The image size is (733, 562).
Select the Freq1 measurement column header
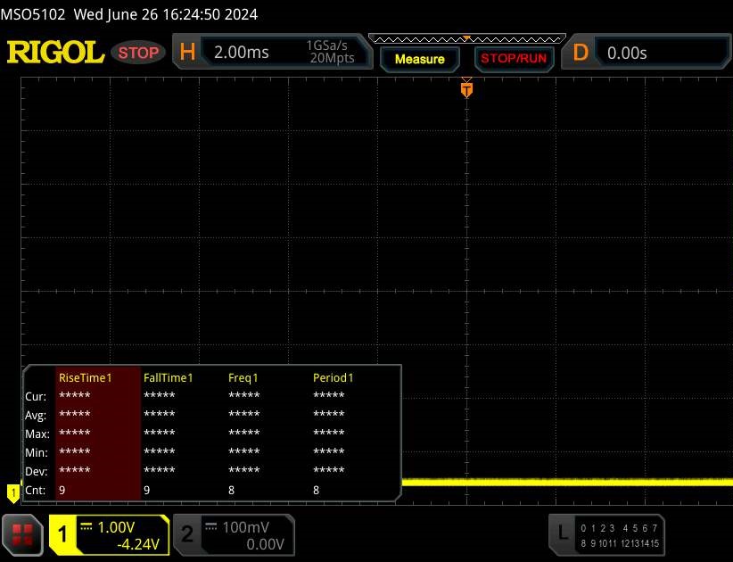pyautogui.click(x=243, y=377)
